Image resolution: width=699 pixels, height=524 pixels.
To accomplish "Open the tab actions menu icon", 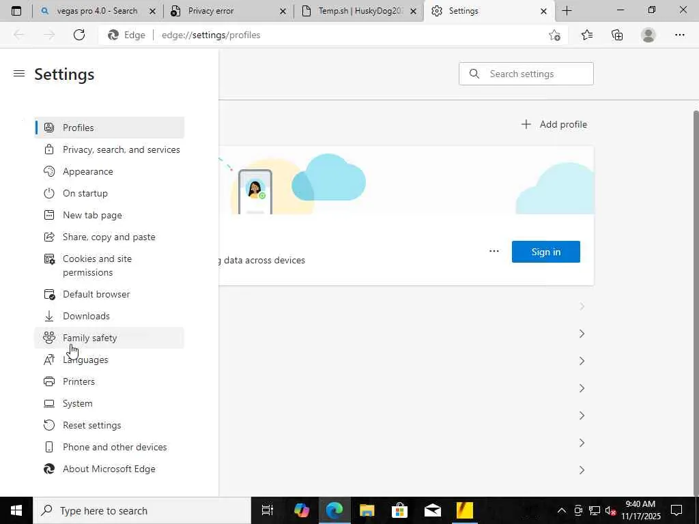I will [16, 11].
